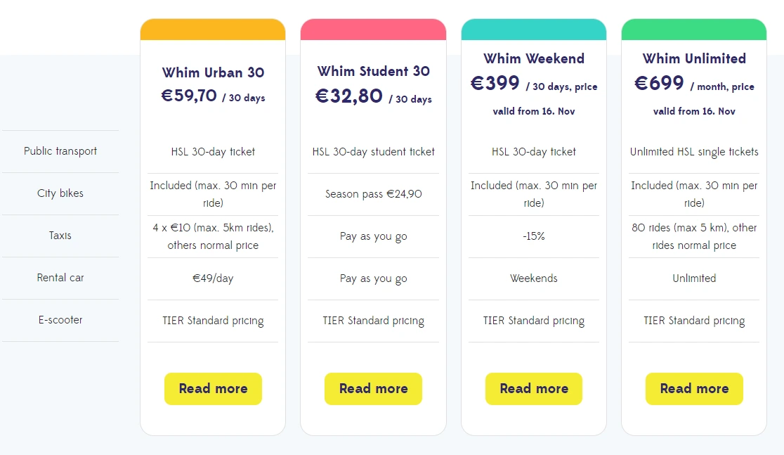Image resolution: width=784 pixels, height=455 pixels.
Task: Open Read more for Whim Unlimited
Action: (x=695, y=388)
